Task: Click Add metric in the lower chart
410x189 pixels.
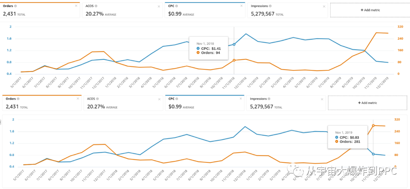Action: click(x=367, y=103)
